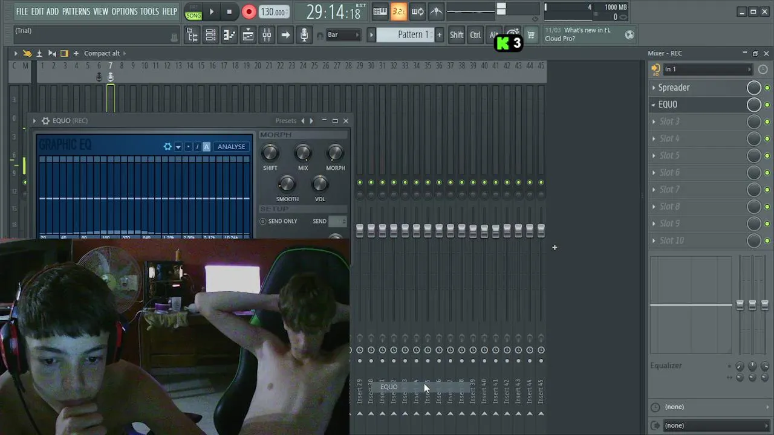The width and height of the screenshot is (774, 435).
Task: Toggle SONG/PAT mode switch
Action: (193, 12)
